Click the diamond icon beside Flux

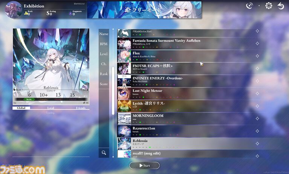click(257, 56)
